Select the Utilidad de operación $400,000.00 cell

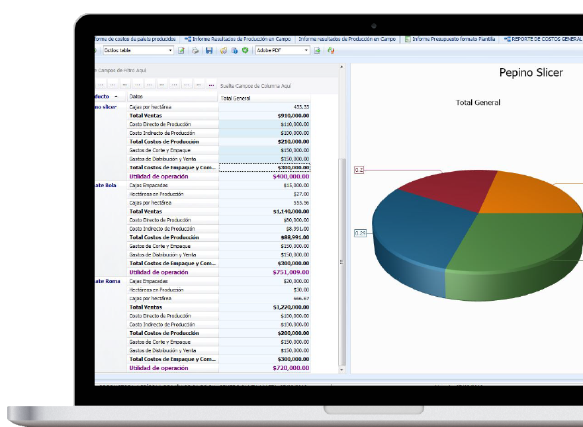coord(265,176)
